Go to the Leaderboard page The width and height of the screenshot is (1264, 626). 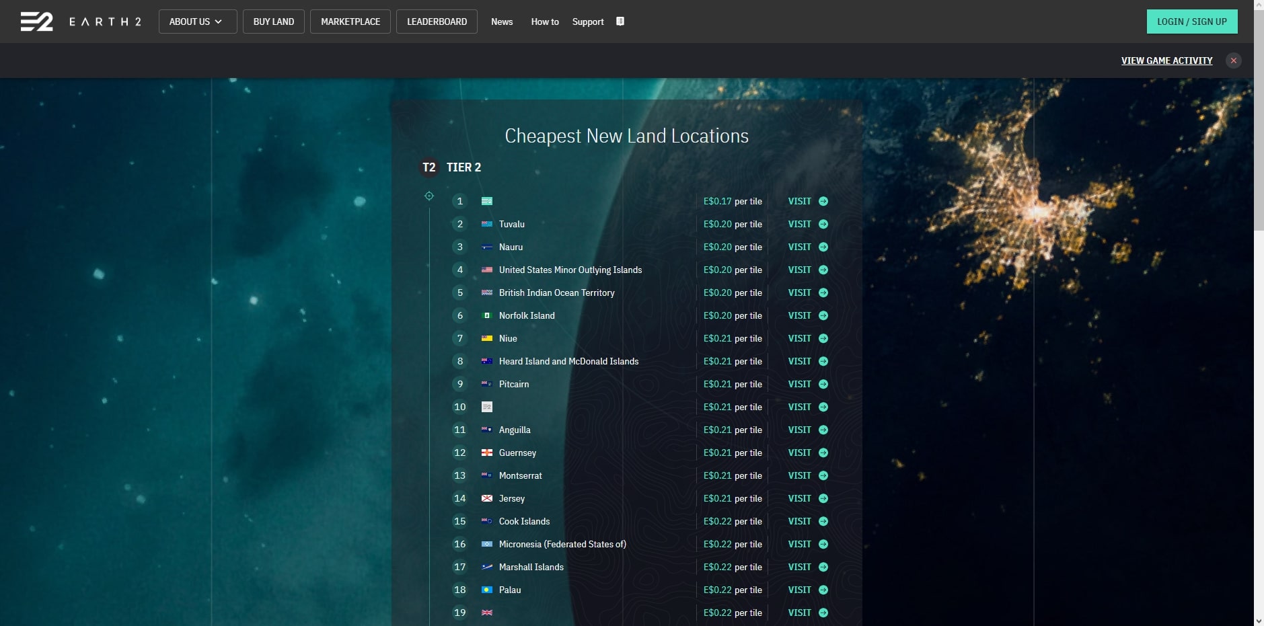437,22
